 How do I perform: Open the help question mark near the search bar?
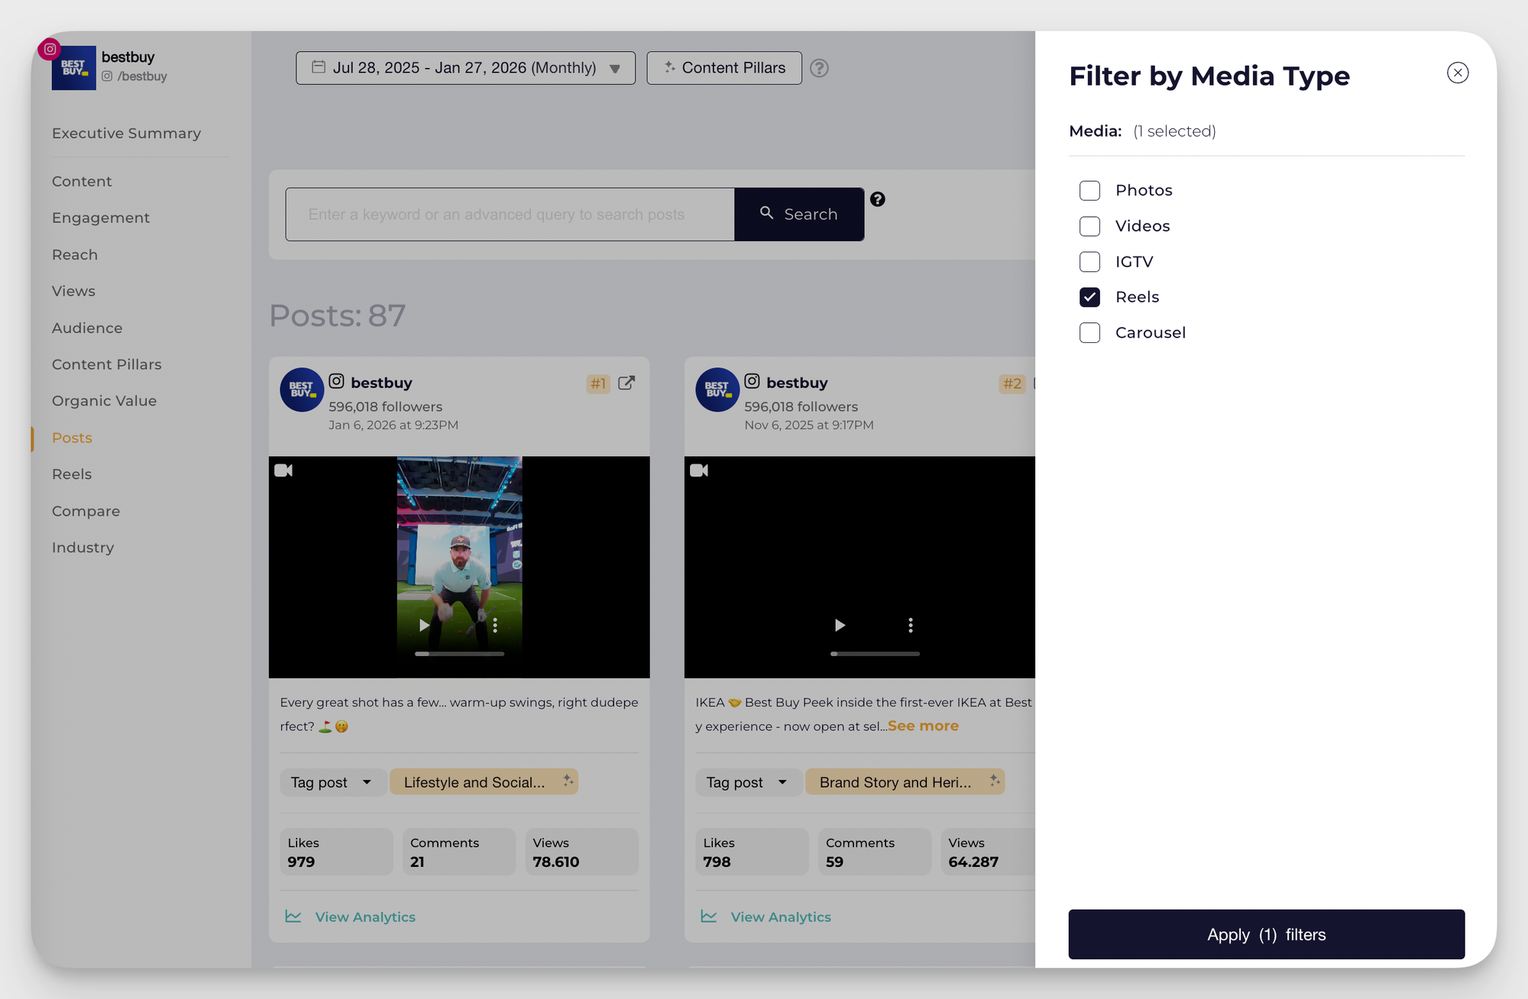point(878,199)
